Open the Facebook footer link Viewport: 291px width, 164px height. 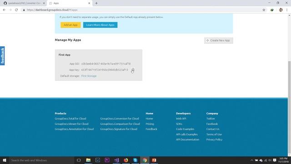coord(212,124)
